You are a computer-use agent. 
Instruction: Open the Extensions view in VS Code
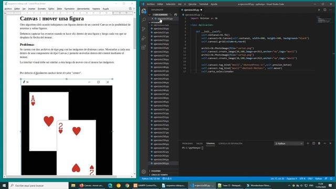click(143, 47)
